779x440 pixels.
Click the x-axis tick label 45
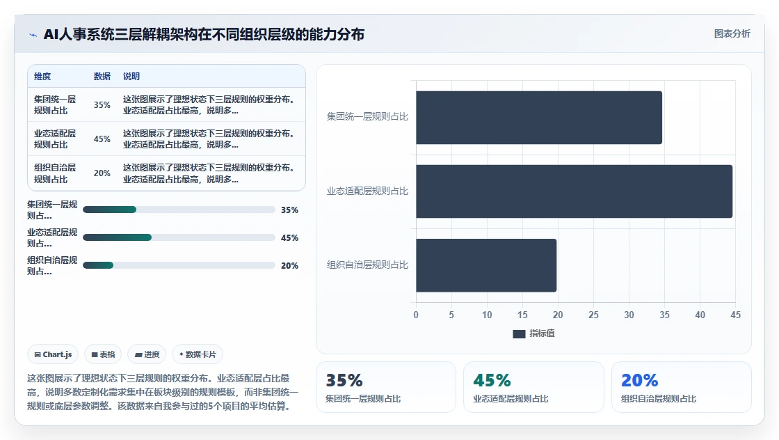click(735, 315)
